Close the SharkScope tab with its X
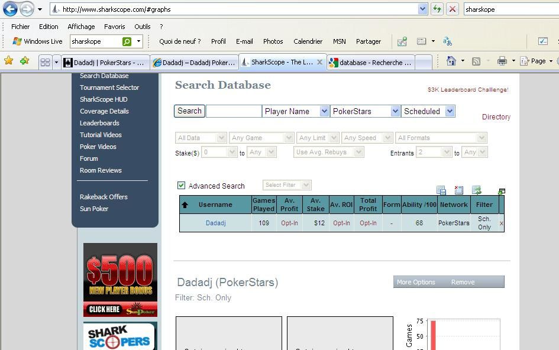Image resolution: width=559 pixels, height=350 pixels. pyautogui.click(x=320, y=62)
